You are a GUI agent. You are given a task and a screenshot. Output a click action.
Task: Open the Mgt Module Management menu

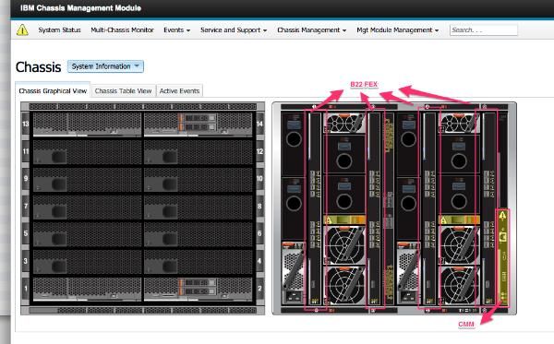click(x=397, y=30)
